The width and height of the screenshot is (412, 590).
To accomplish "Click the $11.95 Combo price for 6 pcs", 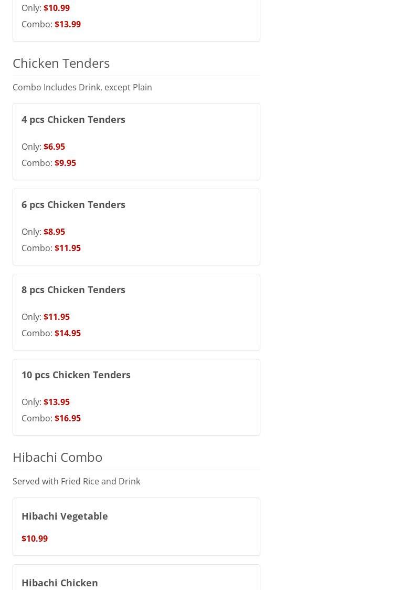I will click(x=68, y=247).
